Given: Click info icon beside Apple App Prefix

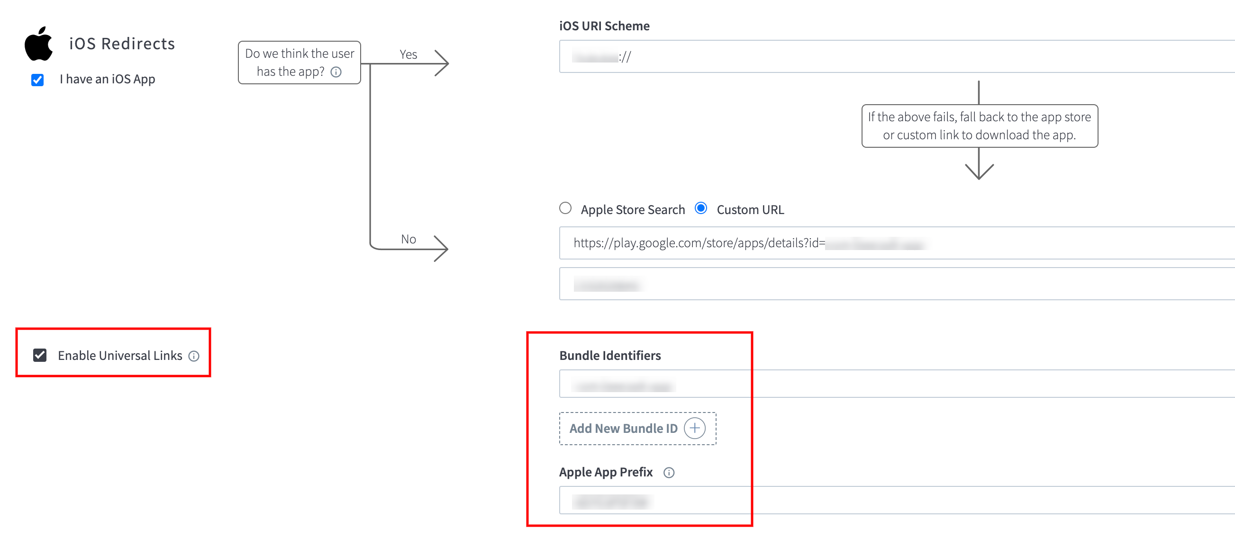Looking at the screenshot, I should pyautogui.click(x=669, y=473).
